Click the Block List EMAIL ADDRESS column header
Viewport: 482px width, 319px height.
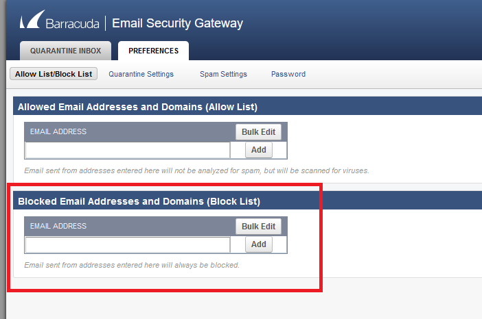(58, 226)
